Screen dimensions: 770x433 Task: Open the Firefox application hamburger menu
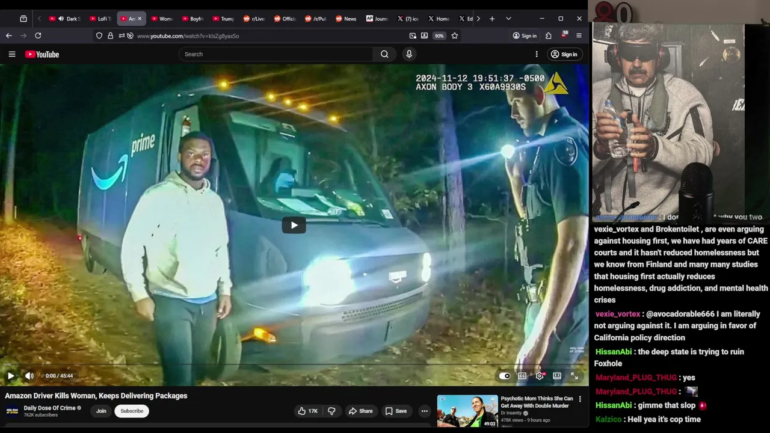(579, 35)
